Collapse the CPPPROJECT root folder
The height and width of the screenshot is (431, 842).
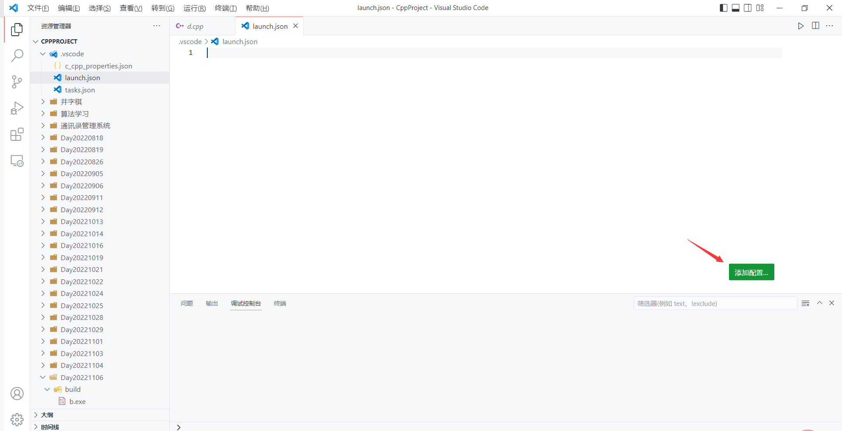[100, 41]
